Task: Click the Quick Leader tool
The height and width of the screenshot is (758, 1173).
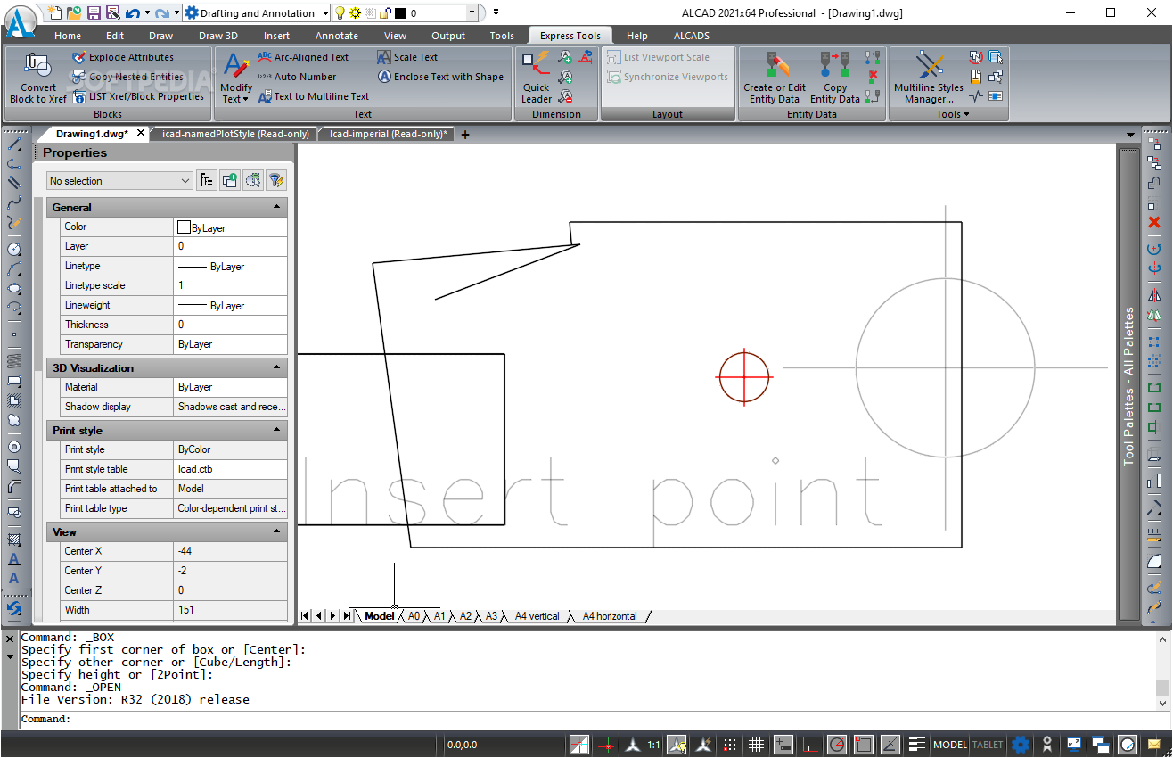Action: [x=537, y=78]
